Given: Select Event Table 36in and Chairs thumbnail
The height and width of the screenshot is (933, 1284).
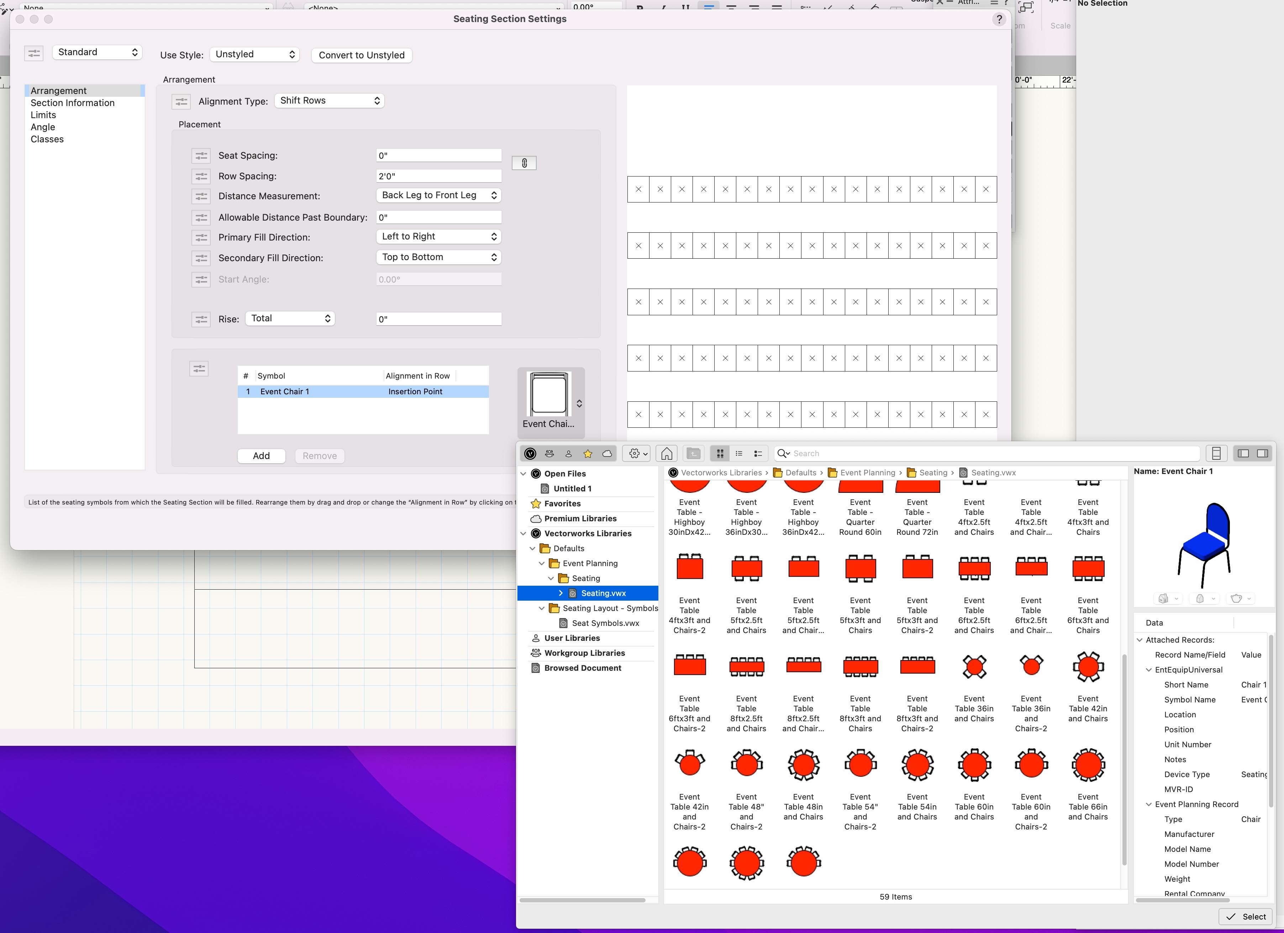Looking at the screenshot, I should pos(974,666).
